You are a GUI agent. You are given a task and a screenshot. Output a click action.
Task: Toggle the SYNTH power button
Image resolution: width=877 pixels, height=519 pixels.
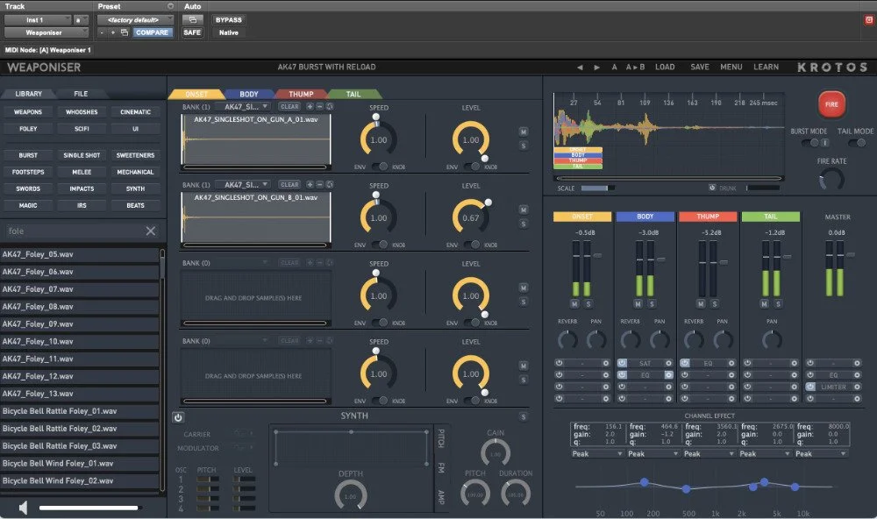coord(178,418)
